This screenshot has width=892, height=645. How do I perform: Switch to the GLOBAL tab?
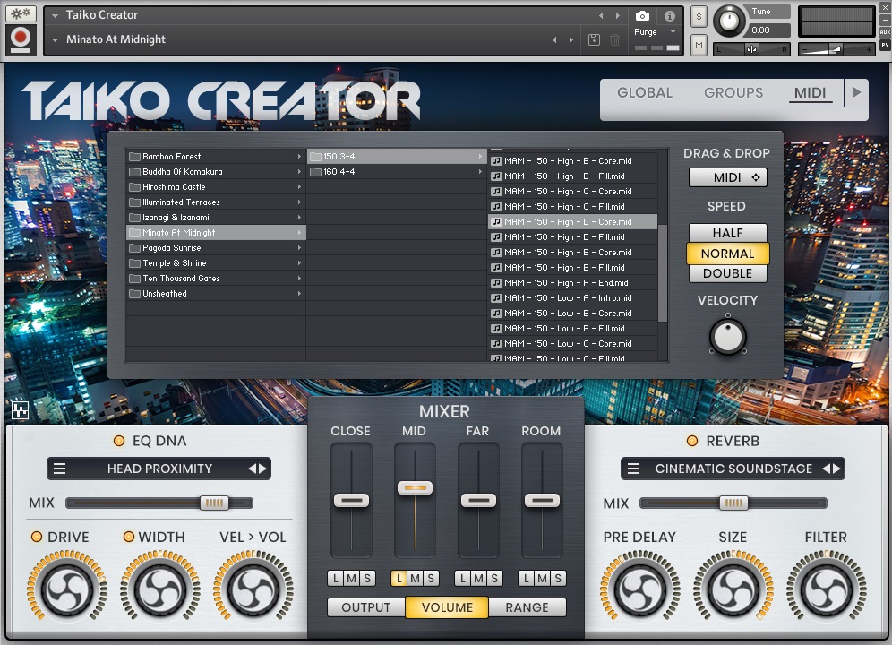point(645,93)
